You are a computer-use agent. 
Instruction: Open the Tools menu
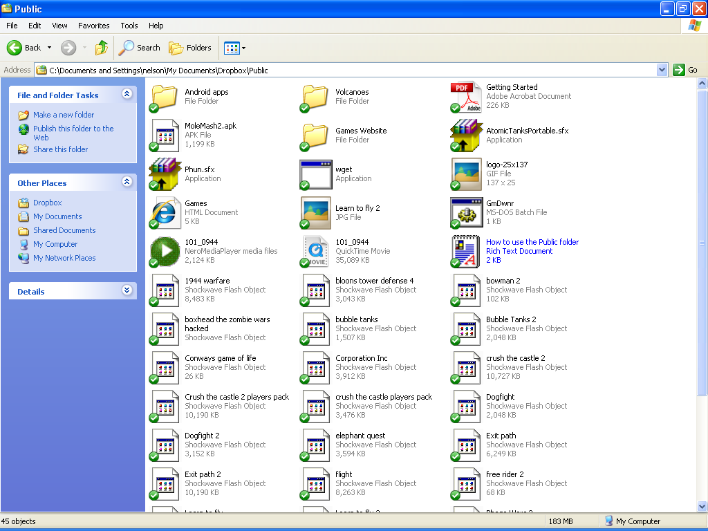pos(129,26)
